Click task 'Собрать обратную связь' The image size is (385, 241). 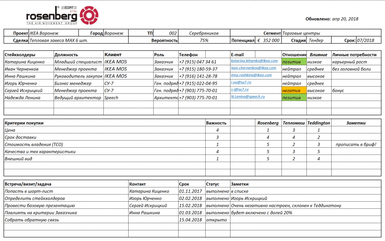click(32, 220)
